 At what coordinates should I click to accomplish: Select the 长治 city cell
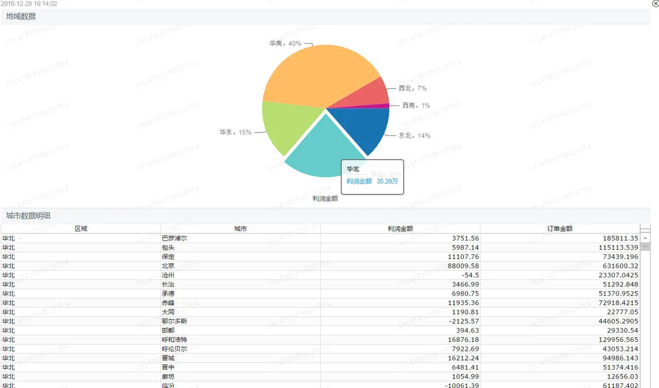pos(241,284)
